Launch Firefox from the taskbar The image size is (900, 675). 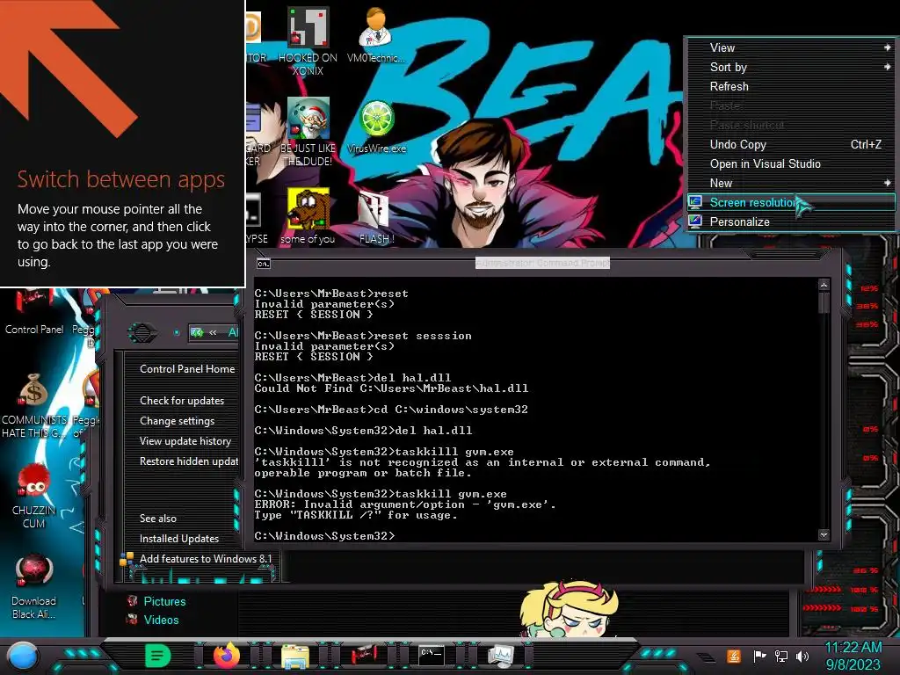click(227, 656)
